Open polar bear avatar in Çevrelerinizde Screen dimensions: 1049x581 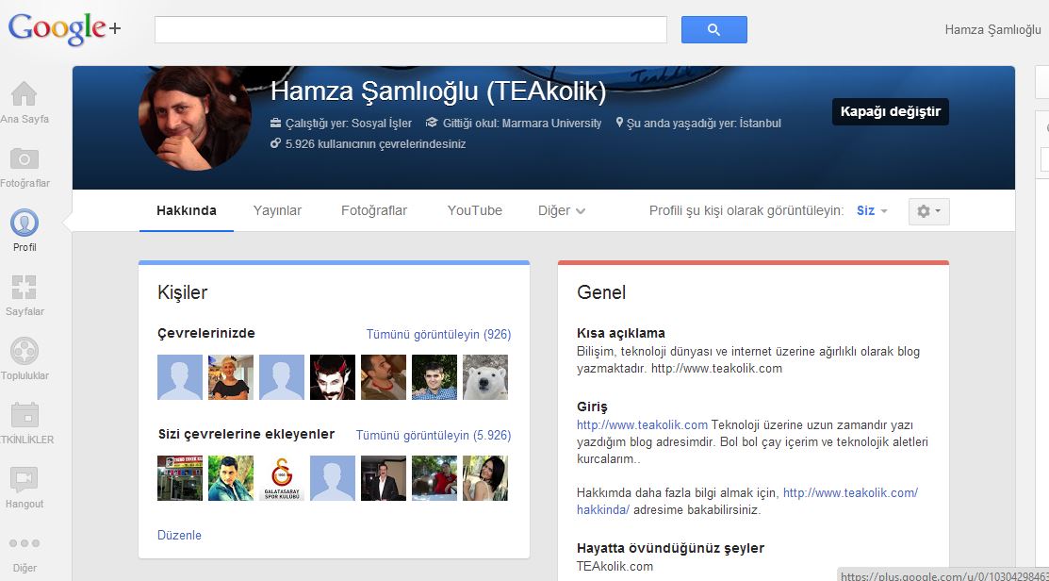pyautogui.click(x=485, y=377)
